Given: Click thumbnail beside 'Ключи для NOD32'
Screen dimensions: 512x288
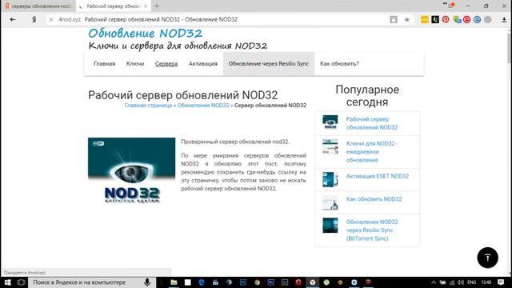Looking at the screenshot, I should [x=330, y=146].
